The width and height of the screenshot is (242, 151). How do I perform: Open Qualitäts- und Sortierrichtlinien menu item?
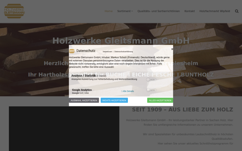159,11
